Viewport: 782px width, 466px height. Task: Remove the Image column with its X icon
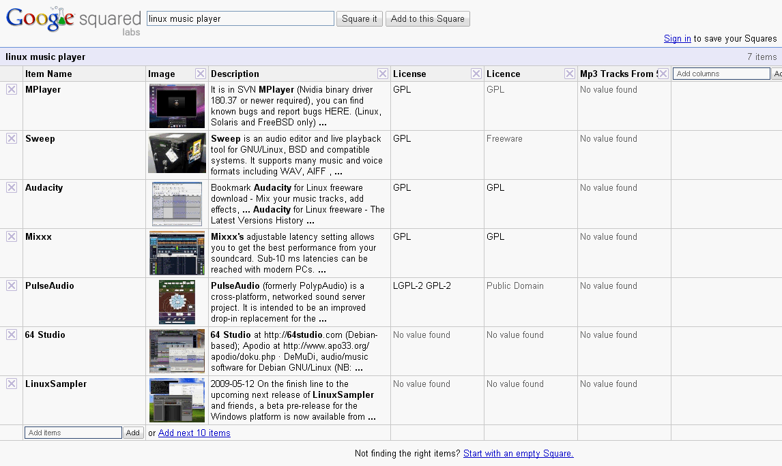(201, 74)
